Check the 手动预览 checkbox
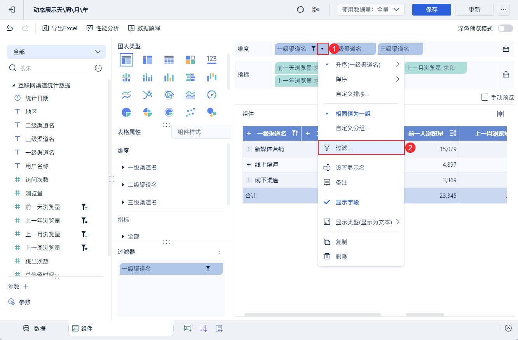The width and height of the screenshot is (518, 340). tap(485, 97)
